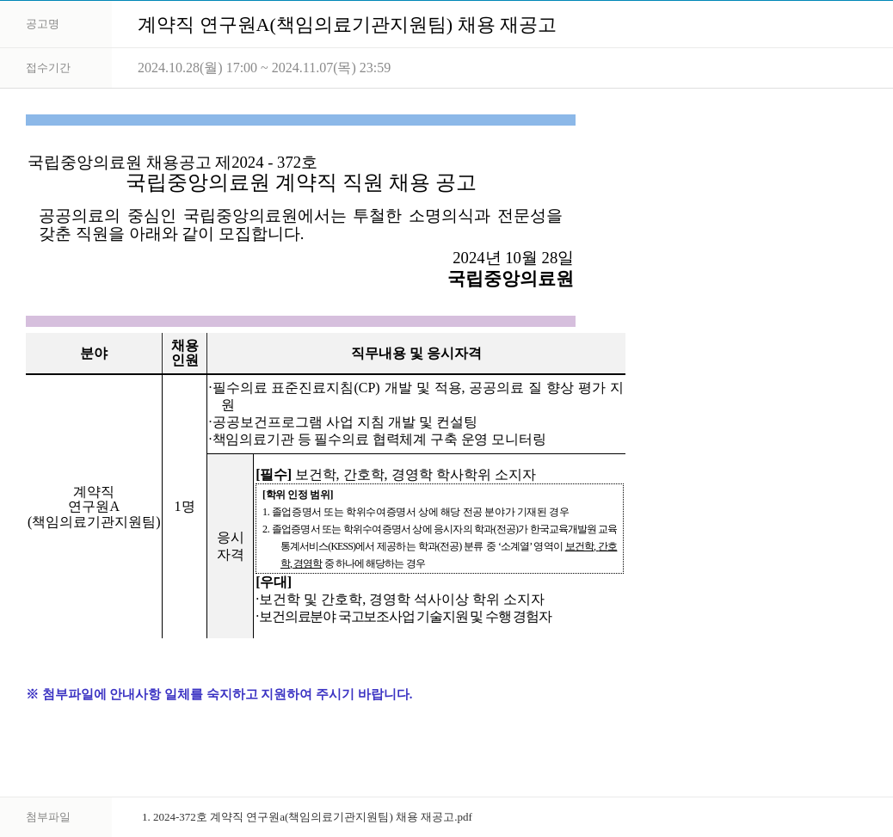The width and height of the screenshot is (893, 837).
Task: Click the '분야' table header
Action: pos(94,354)
